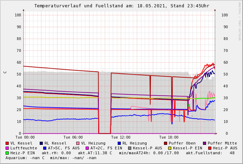Click the Kessel-P EIN yellow swatch

click(170, 148)
